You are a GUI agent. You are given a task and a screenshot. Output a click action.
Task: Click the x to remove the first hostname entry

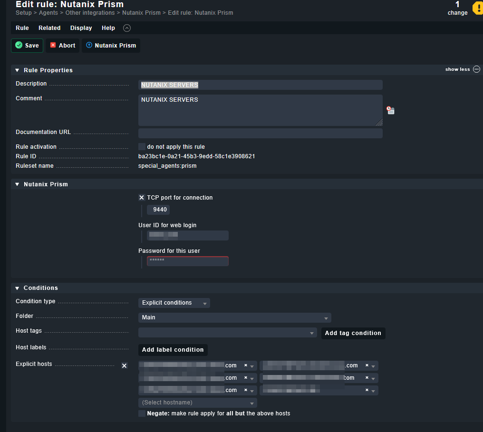tap(247, 365)
